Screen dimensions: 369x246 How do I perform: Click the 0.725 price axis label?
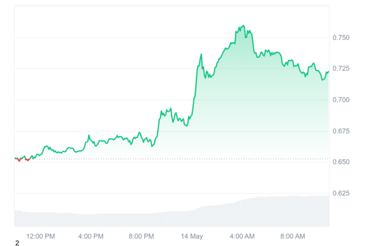point(341,69)
